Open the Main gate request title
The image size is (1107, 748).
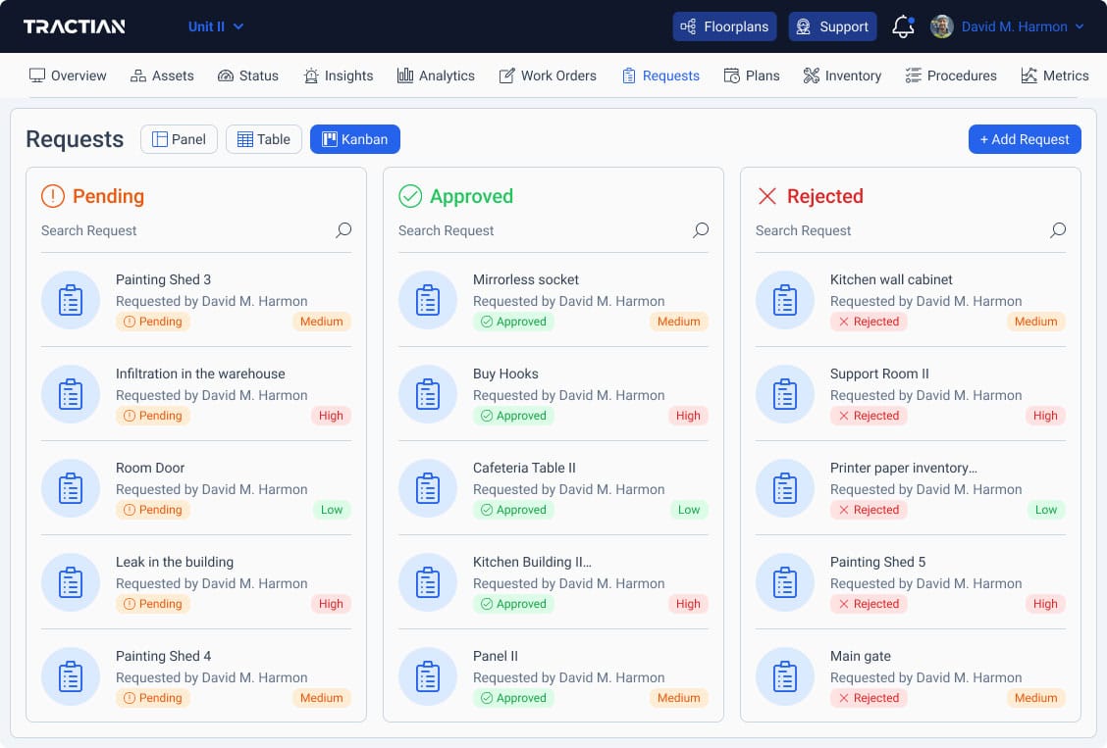point(861,657)
